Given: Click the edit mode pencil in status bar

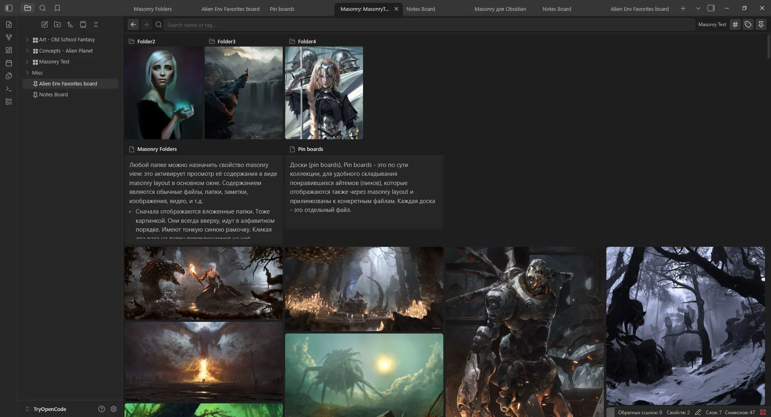Looking at the screenshot, I should click(x=698, y=412).
